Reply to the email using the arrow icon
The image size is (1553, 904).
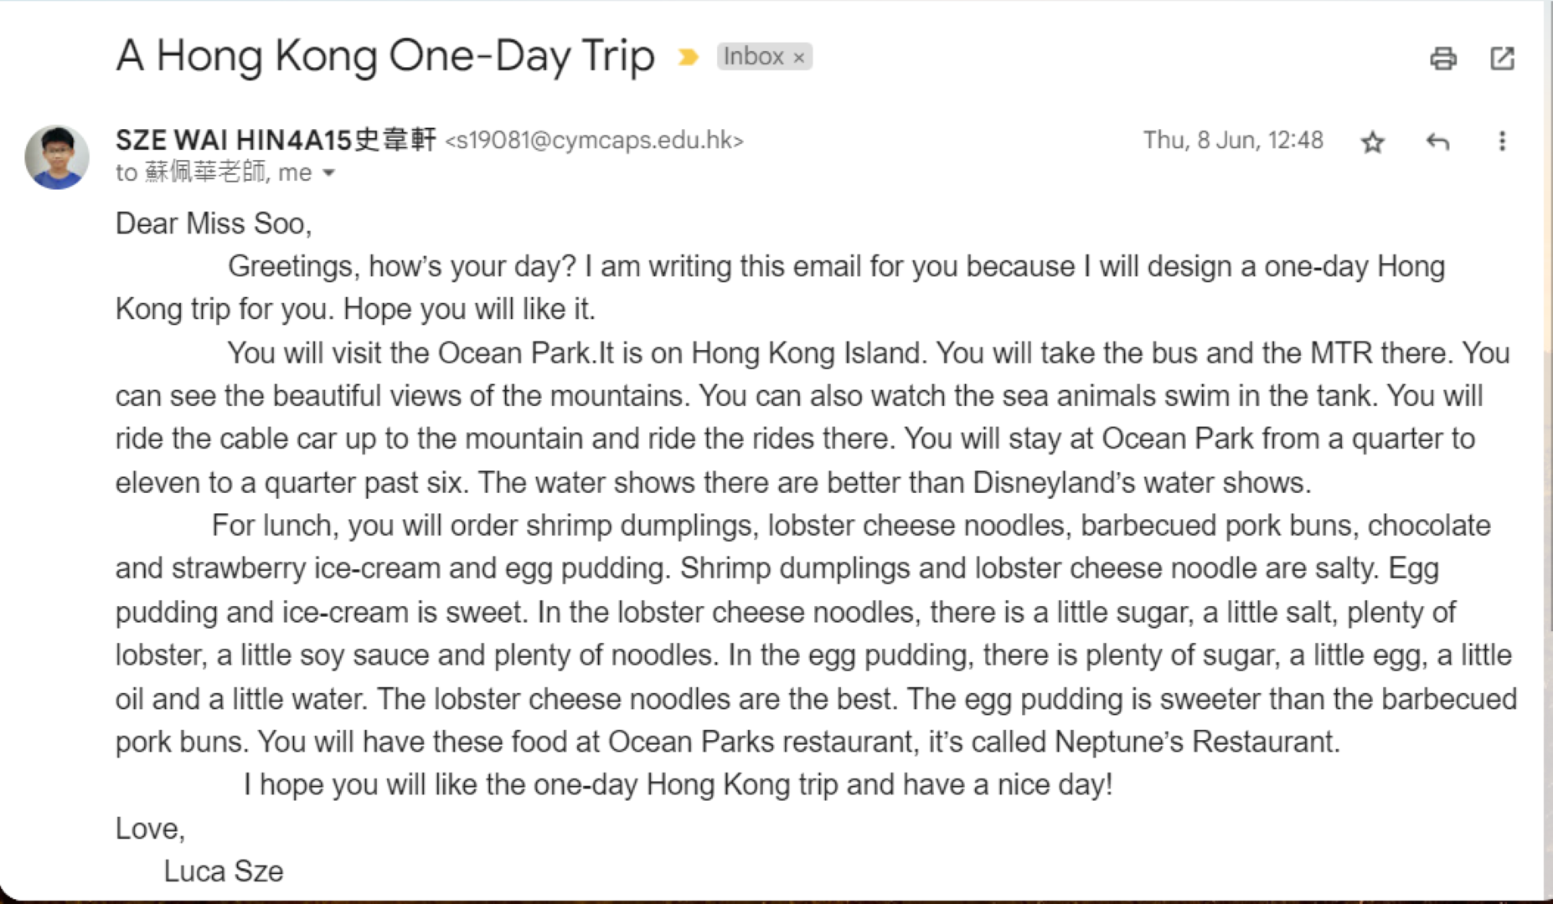(1437, 141)
